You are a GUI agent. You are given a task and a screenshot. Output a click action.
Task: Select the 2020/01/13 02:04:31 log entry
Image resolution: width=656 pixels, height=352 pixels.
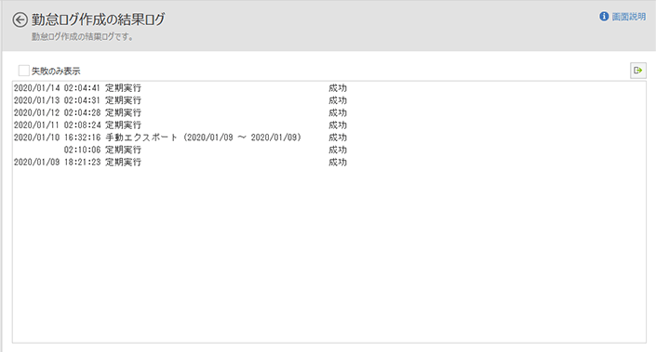click(181, 100)
